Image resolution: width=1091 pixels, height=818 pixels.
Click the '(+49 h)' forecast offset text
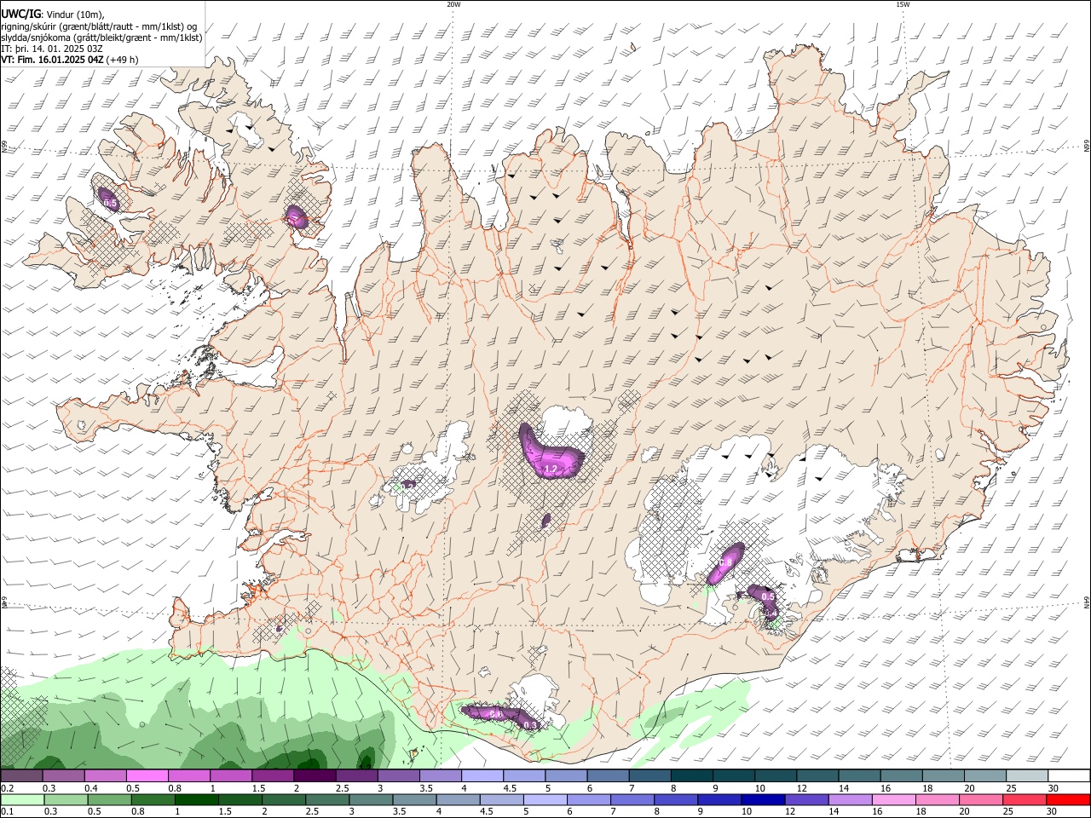[x=123, y=60]
